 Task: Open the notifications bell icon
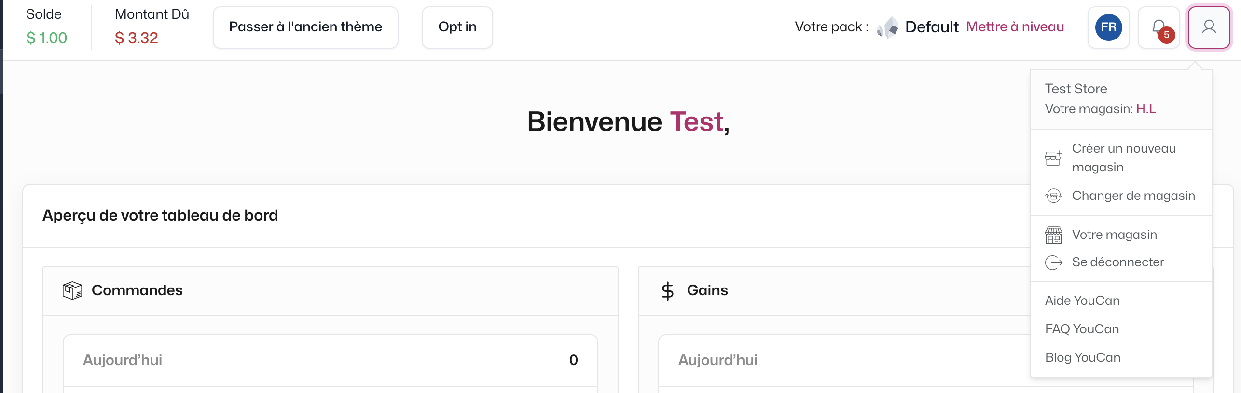(1159, 27)
